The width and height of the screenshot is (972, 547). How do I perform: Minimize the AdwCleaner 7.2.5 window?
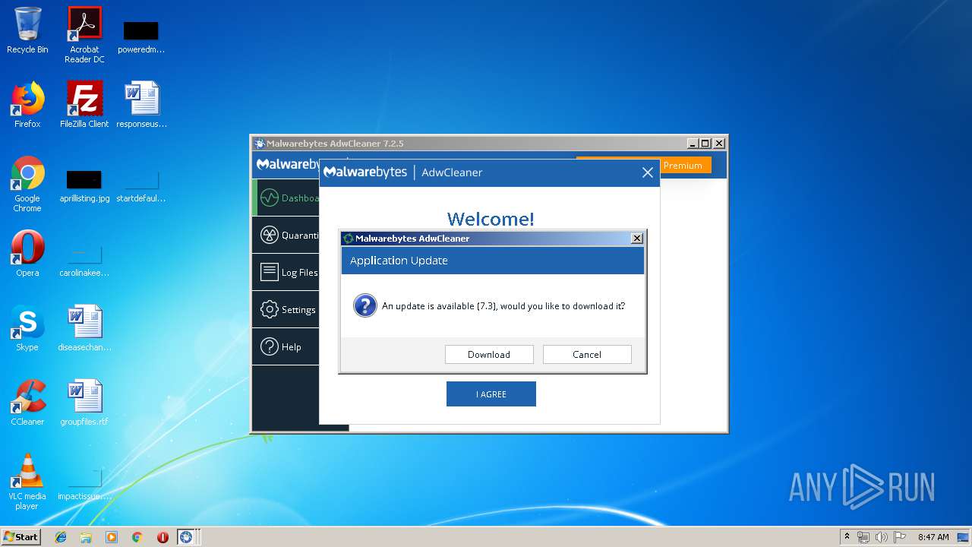click(x=693, y=144)
